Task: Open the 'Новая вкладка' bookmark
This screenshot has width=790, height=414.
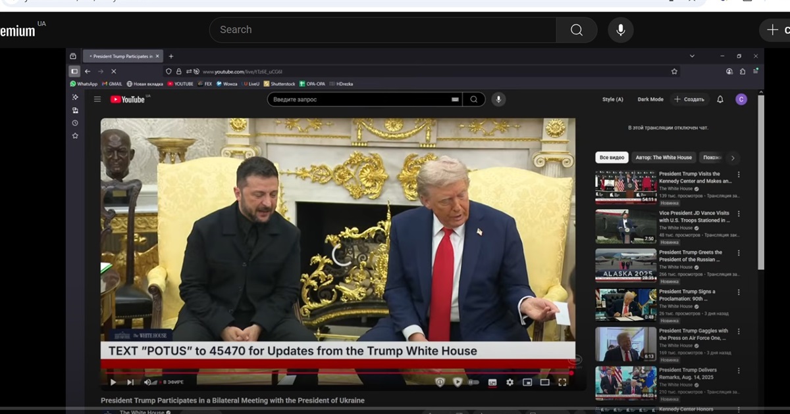Action: click(x=145, y=84)
